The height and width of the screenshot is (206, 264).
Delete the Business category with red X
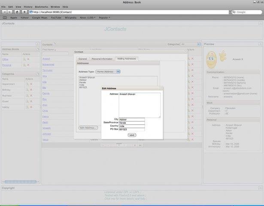pyautogui.click(x=31, y=95)
